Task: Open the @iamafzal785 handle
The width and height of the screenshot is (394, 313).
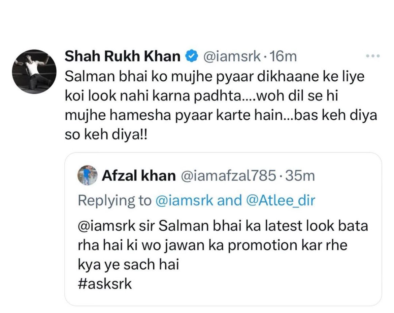Action: (x=229, y=176)
